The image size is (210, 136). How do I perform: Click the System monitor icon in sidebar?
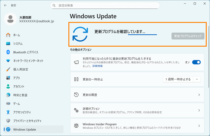8,44
